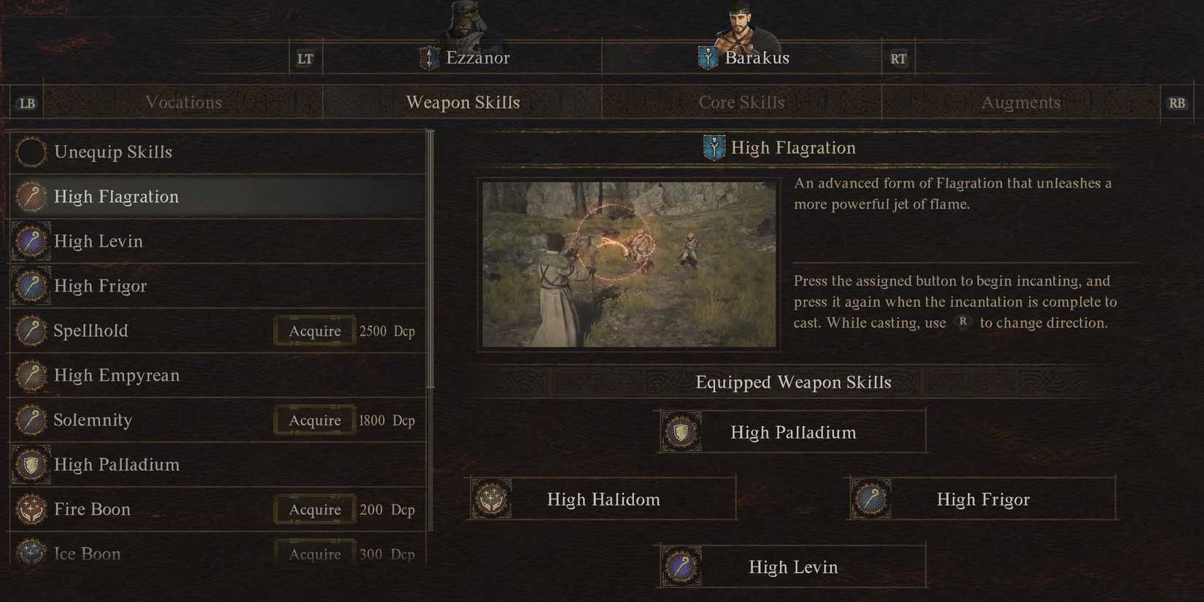Click the equipped High Halidom slot icon

click(491, 499)
